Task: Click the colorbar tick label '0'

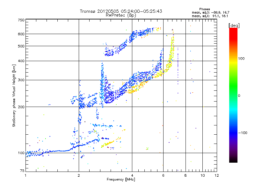Action: (239, 96)
